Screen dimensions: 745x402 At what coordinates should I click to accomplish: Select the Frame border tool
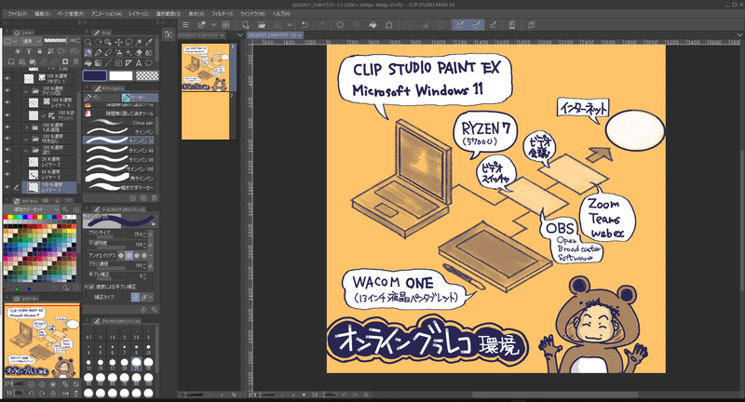(x=119, y=62)
